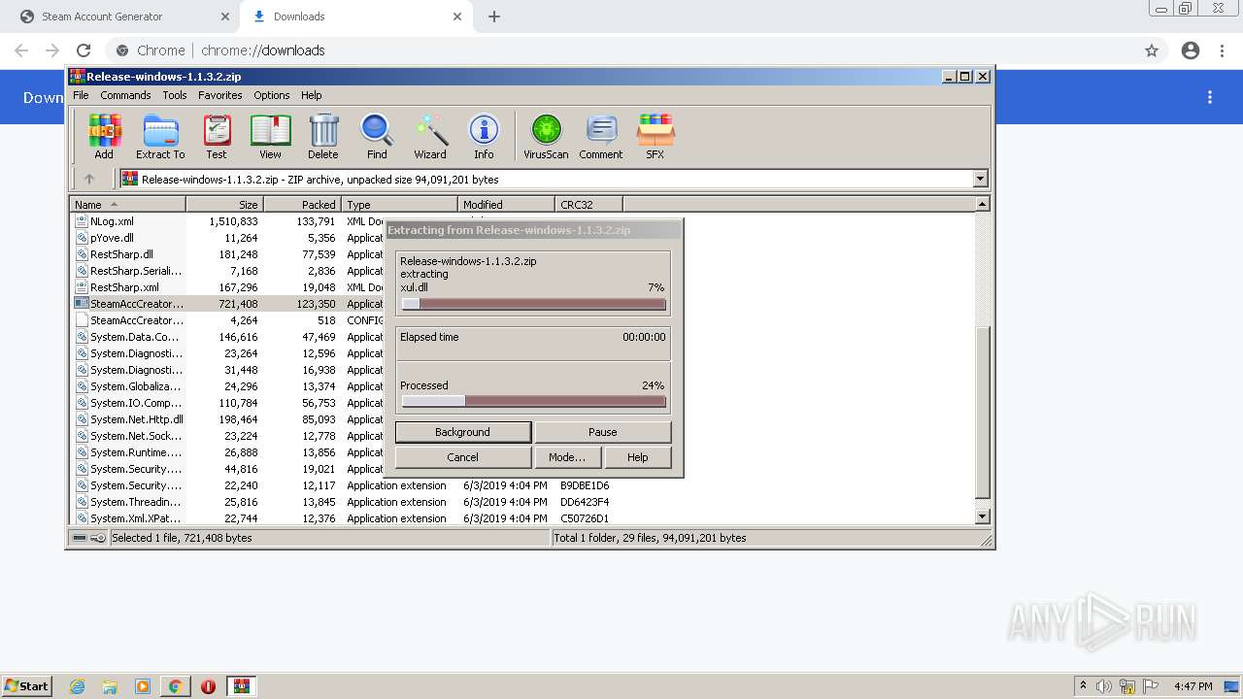Open Windows Explorer from the taskbar

110,686
